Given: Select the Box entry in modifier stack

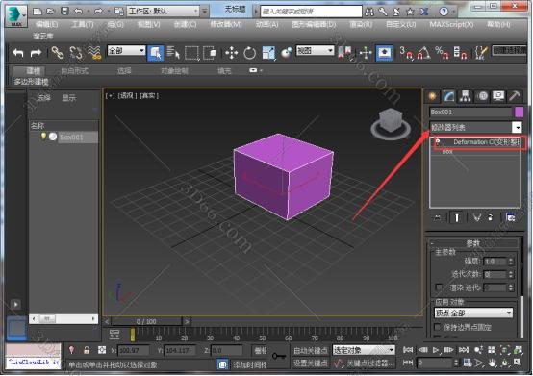Looking at the screenshot, I should coord(447,152).
